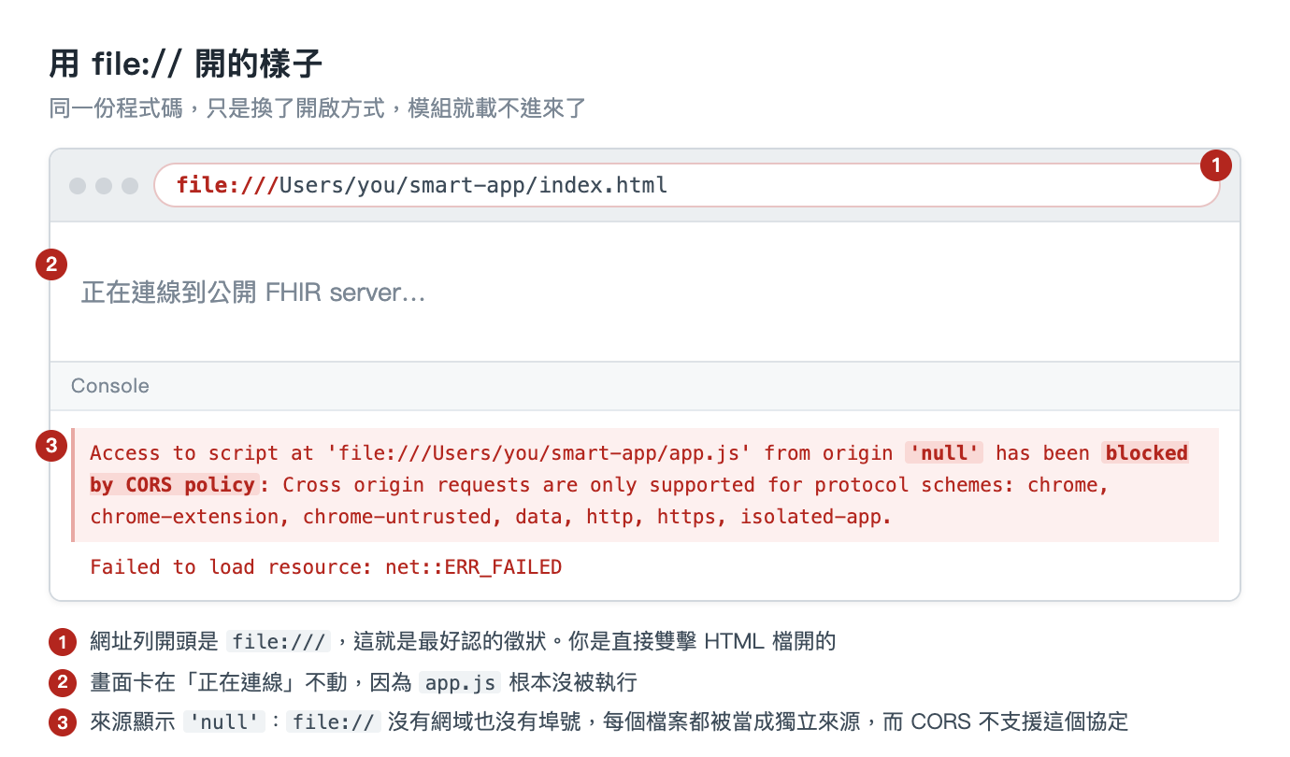Click the file:/// code chip in legend
Image resolution: width=1290 pixels, height=757 pixels.
[279, 642]
